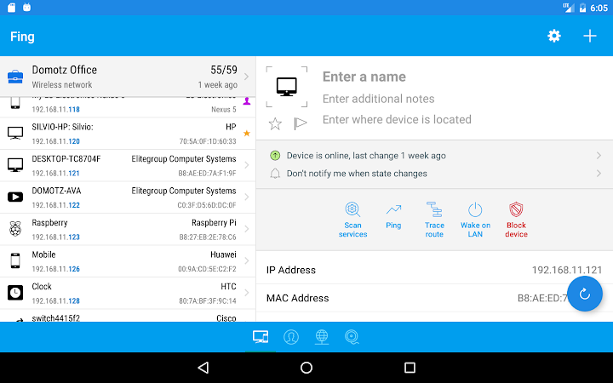
Task: Open settings gear in Fing header
Action: tap(554, 36)
